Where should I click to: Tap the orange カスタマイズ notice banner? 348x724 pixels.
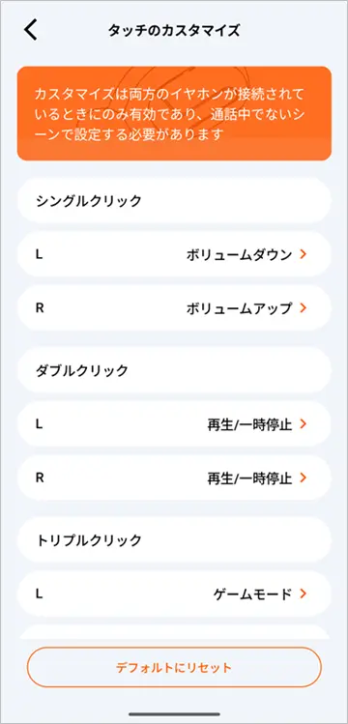[x=174, y=113]
